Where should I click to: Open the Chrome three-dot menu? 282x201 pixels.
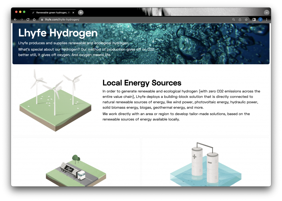click(x=266, y=19)
